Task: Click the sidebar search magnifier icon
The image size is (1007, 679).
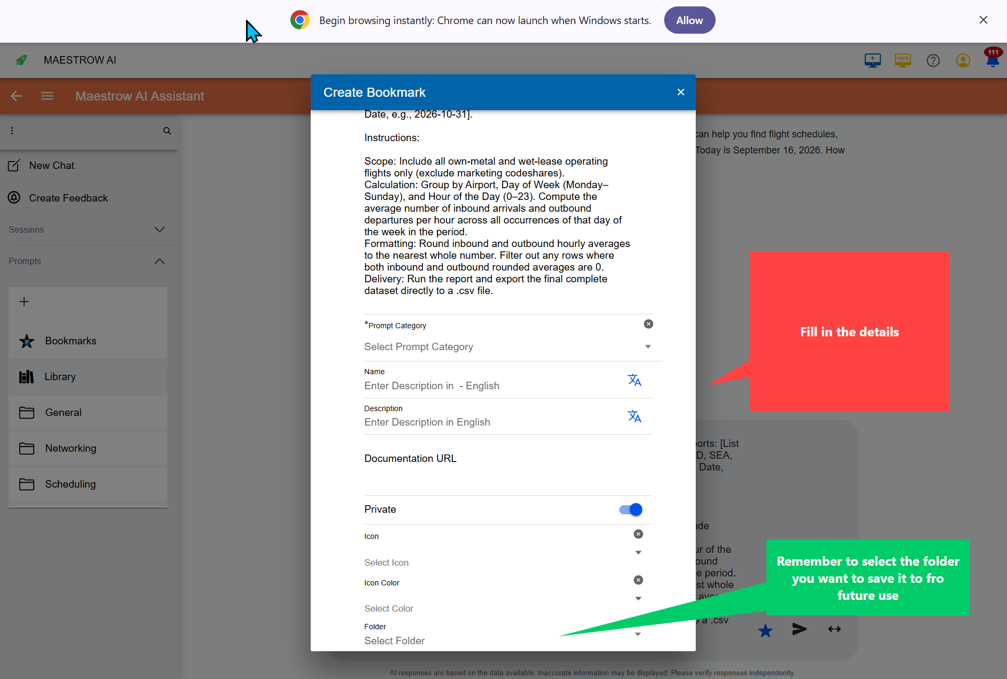Action: pyautogui.click(x=167, y=130)
